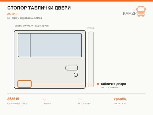This screenshot has height=115, width=153.
Task: Click the orange-highlighted door plate location
Action: point(24,84)
